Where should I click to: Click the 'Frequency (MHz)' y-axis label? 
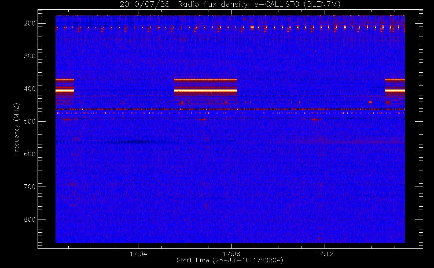click(17, 129)
